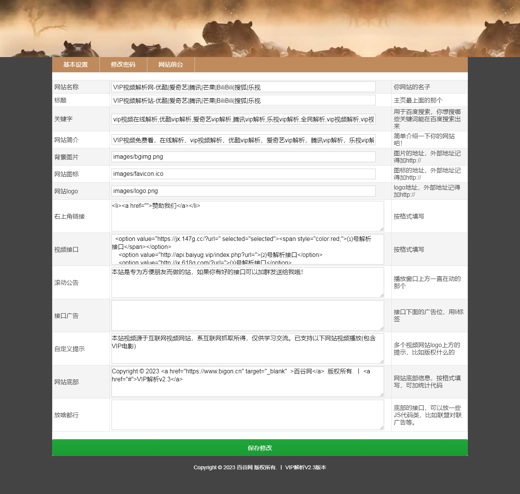
Task: Click the 视频接口 row label
Action: click(66, 250)
